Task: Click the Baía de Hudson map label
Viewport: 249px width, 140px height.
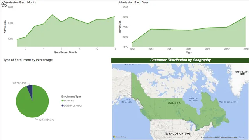Action: tap(193, 100)
